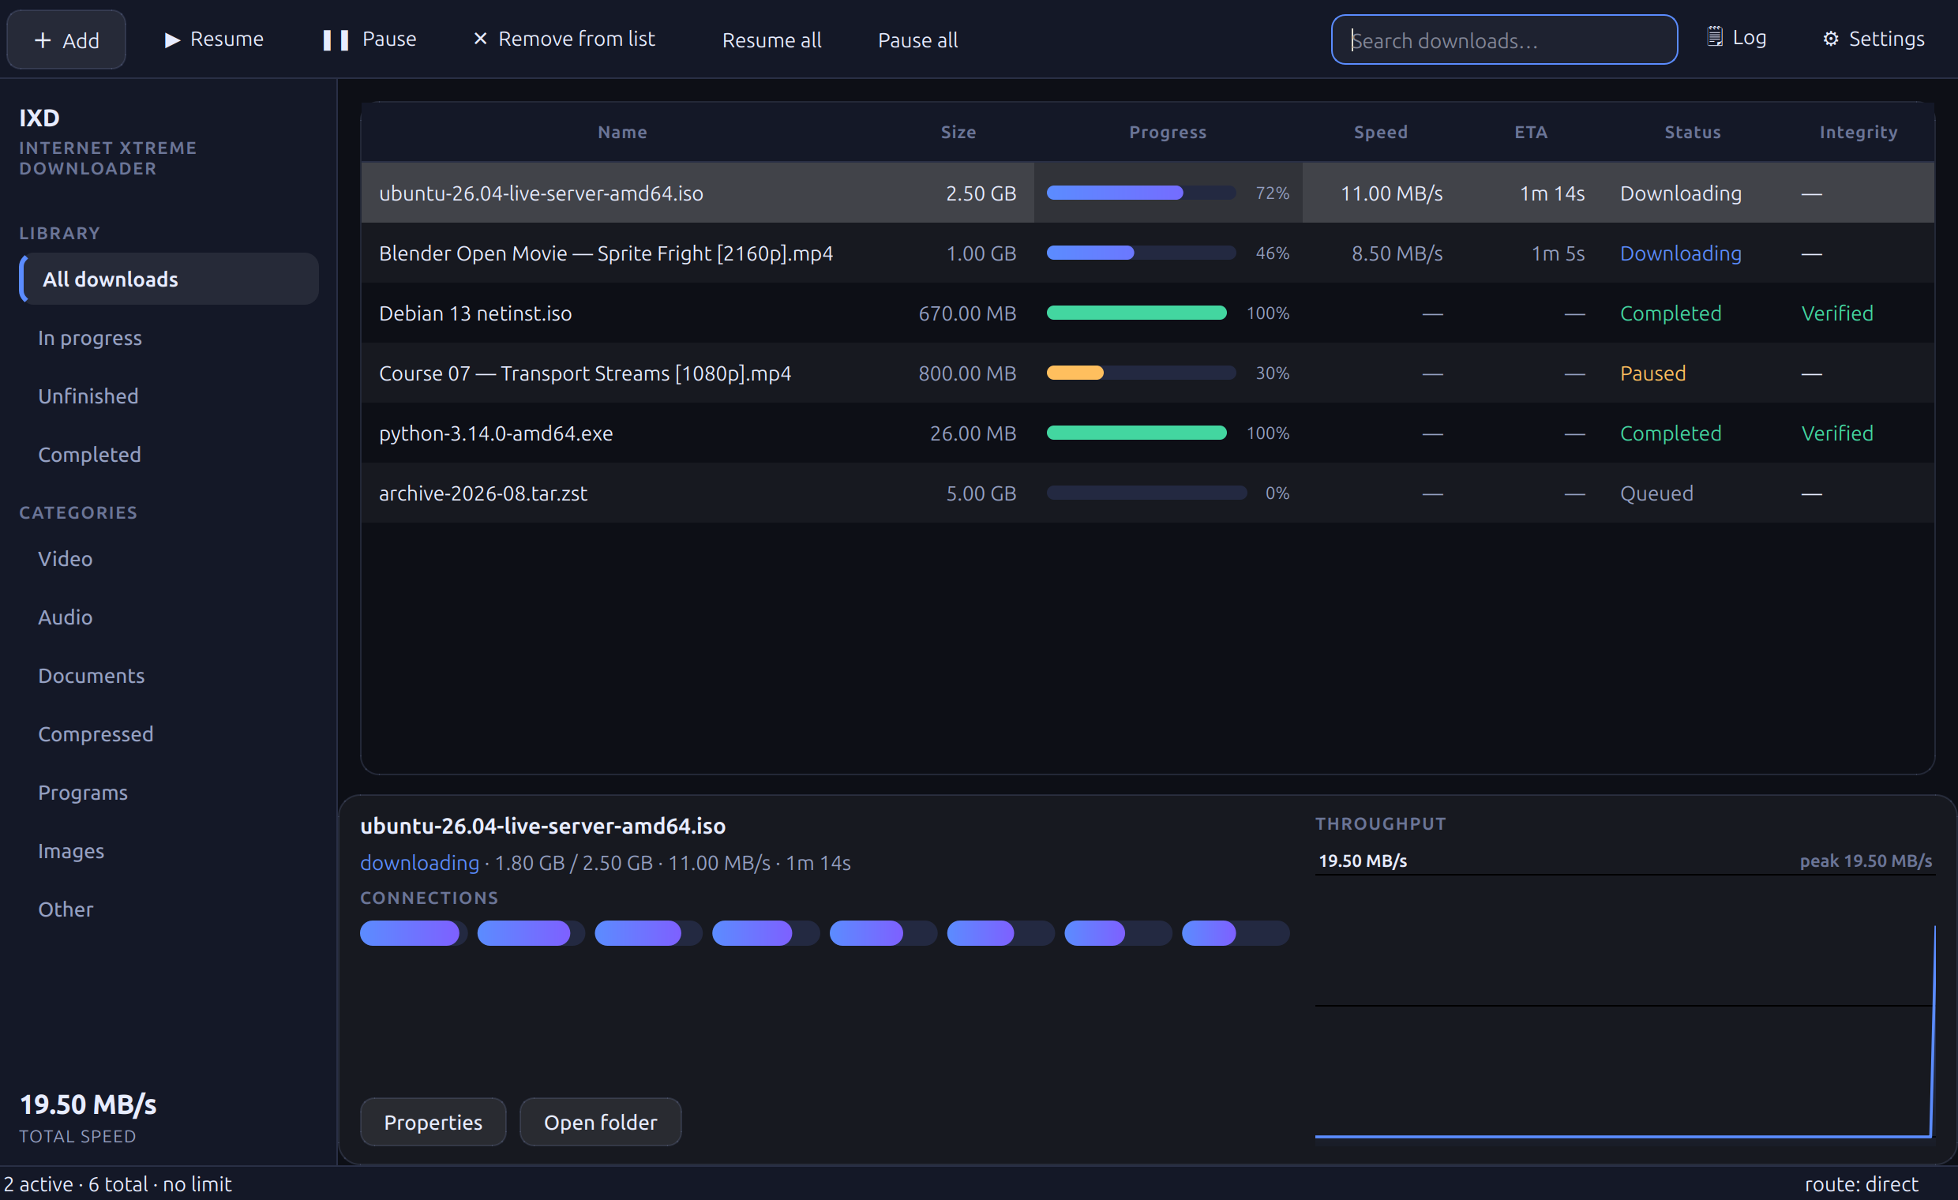The height and width of the screenshot is (1200, 1958).
Task: Select Course 07 Transport Streams row
Action: point(1147,373)
